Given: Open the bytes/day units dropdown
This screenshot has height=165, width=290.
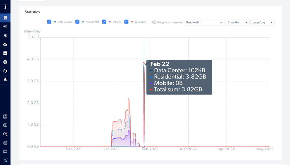Looking at the screenshot, I should click(262, 22).
